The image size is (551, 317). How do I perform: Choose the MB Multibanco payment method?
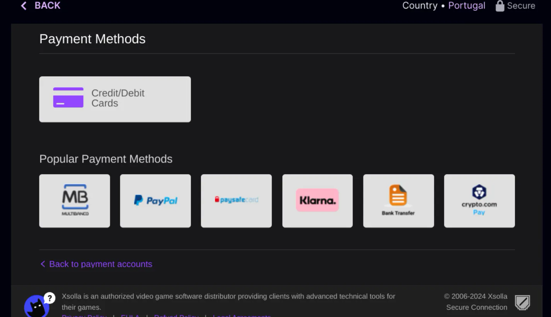tap(75, 201)
